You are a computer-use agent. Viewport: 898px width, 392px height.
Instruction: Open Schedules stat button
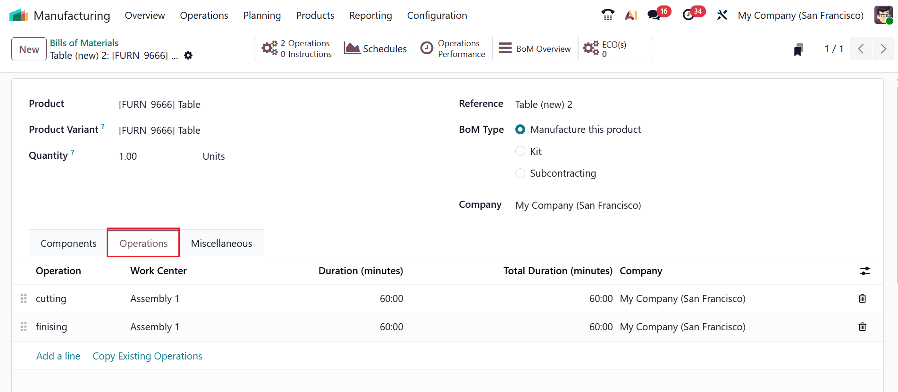[376, 49]
